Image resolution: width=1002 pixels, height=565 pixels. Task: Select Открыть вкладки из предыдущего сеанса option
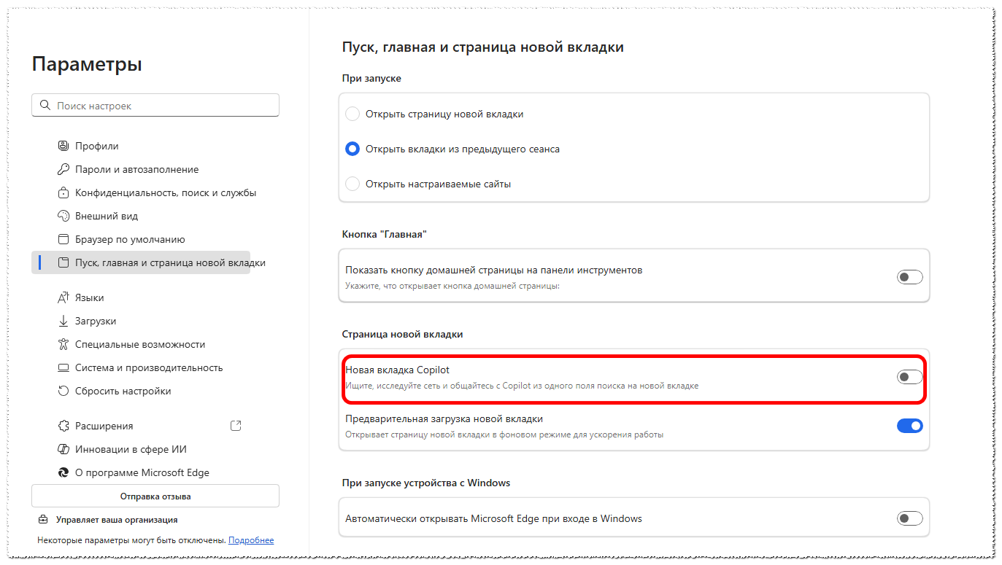[352, 149]
